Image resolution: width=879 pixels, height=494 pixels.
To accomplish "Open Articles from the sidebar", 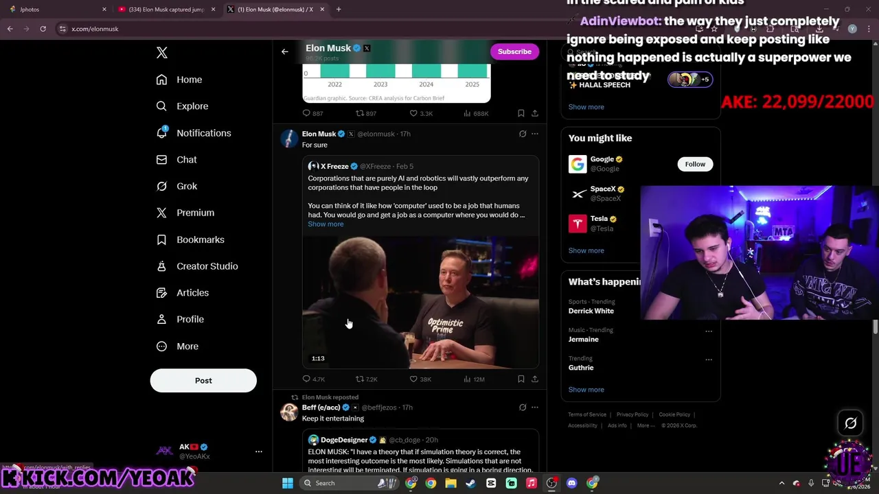I will tap(183, 293).
